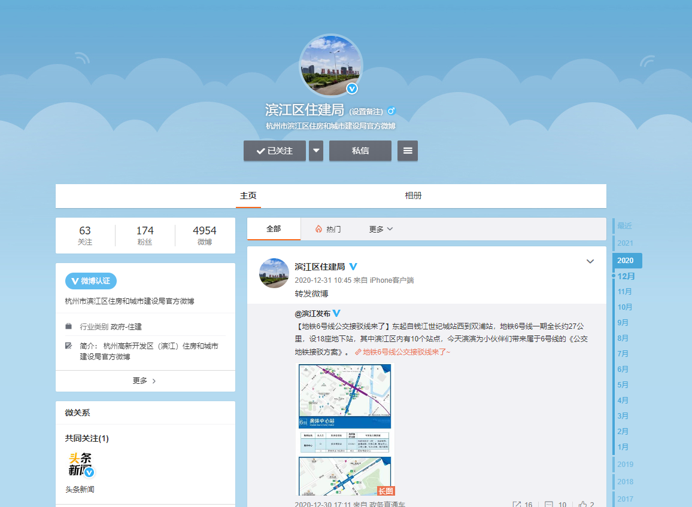This screenshot has width=692, height=507.
Task: Expand dropdown arrow next to 已关注
Action: pos(316,151)
